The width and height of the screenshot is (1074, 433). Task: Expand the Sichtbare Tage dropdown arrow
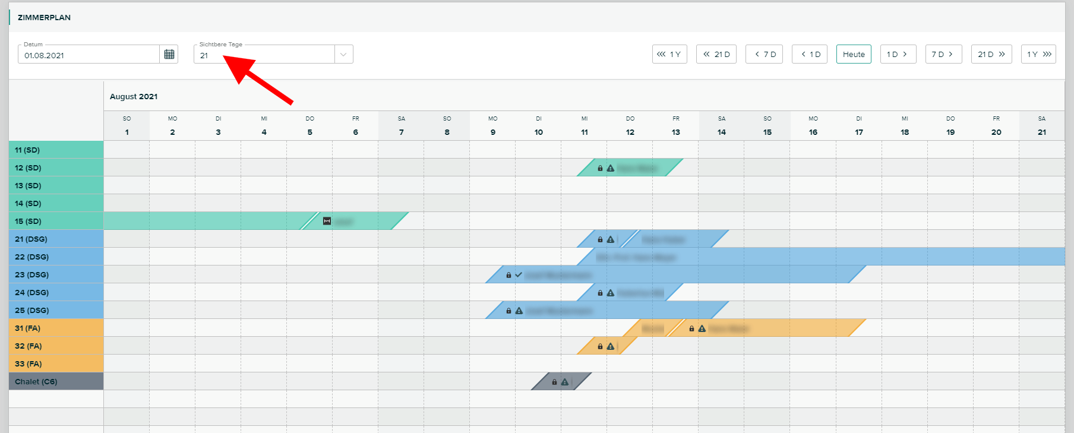point(343,54)
